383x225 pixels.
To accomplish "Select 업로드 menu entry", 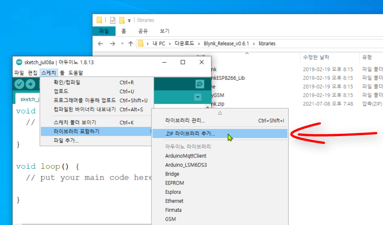I will (x=97, y=91).
